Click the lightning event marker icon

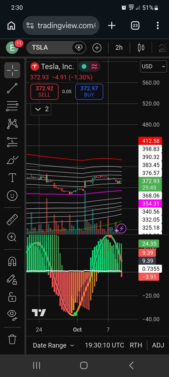122,228
